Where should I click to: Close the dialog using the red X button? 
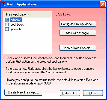pyautogui.click(x=103, y=4)
